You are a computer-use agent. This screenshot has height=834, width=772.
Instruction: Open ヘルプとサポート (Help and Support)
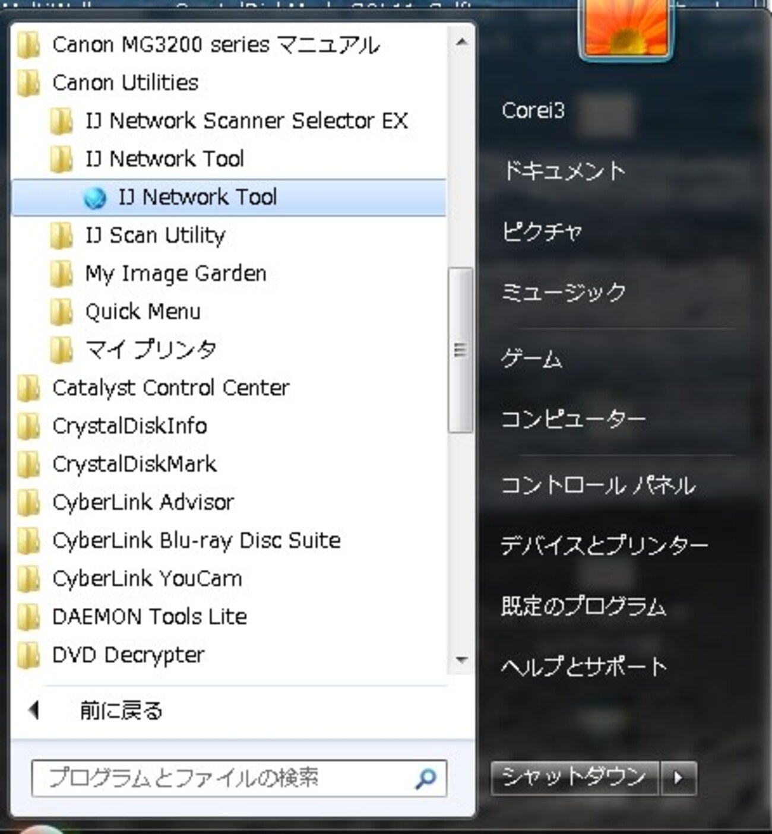[x=584, y=667]
